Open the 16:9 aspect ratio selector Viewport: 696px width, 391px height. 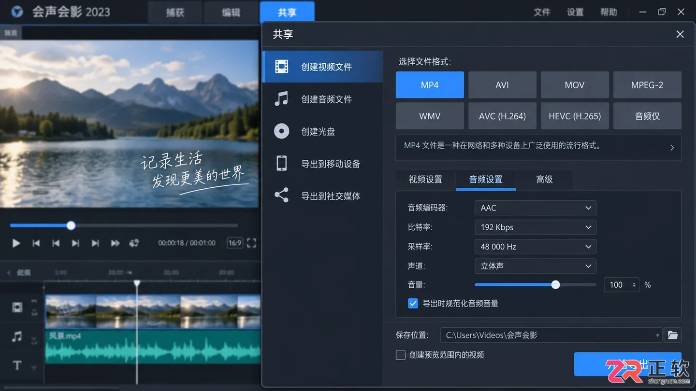point(234,243)
